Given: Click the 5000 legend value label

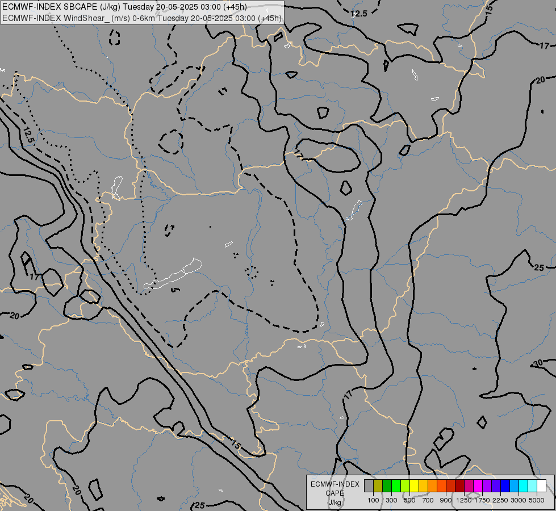Looking at the screenshot, I should tap(537, 500).
